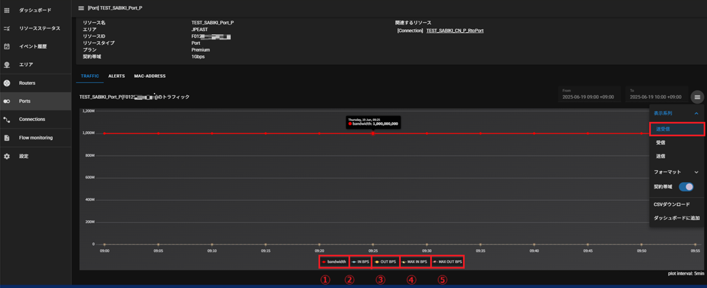
Task: Click the Connections icon in sidebar
Action: pyautogui.click(x=7, y=119)
